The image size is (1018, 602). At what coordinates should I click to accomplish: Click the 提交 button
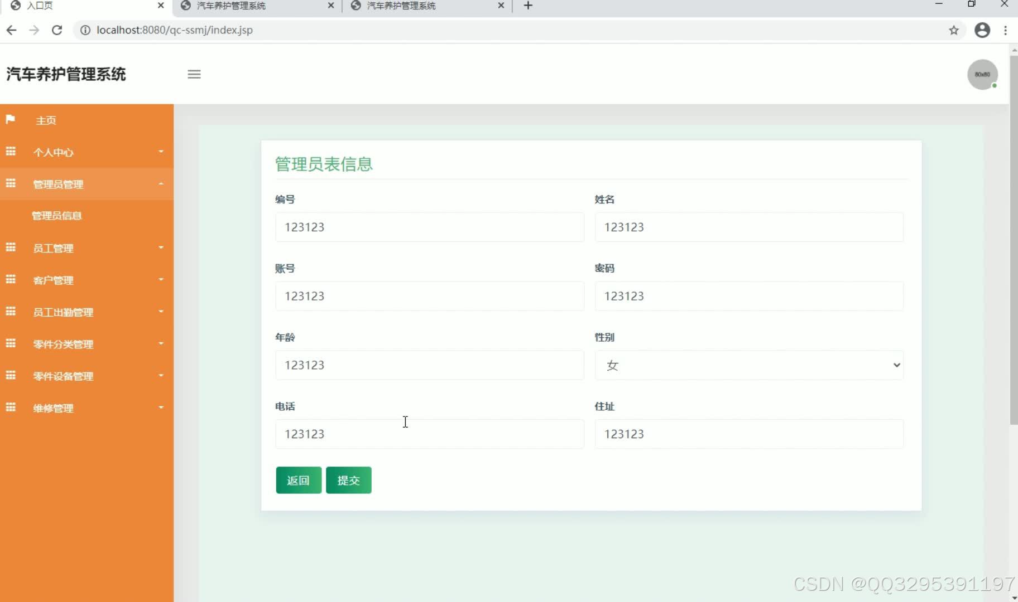click(349, 480)
